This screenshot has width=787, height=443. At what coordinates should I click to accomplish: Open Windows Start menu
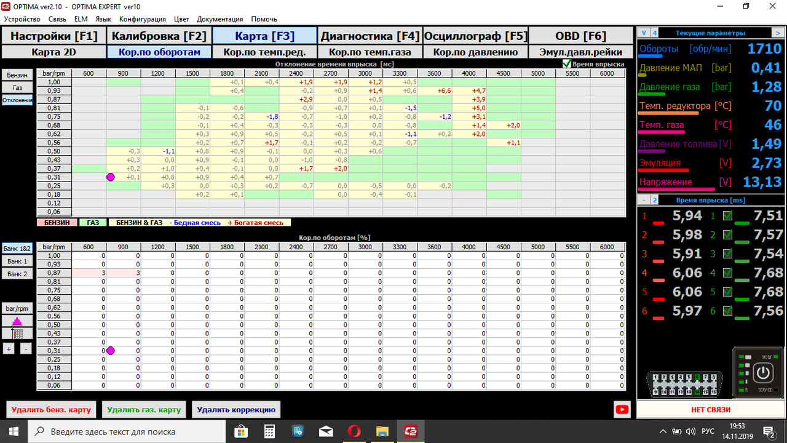point(14,431)
